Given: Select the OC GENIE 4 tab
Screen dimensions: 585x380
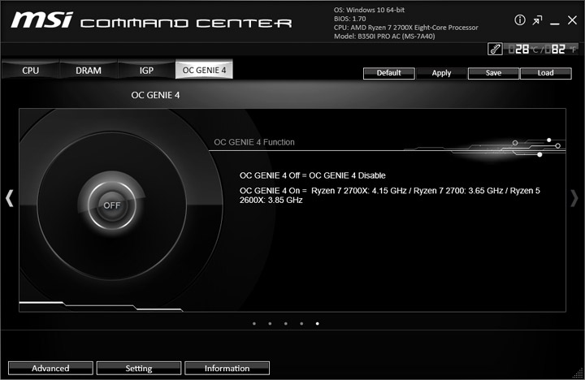Looking at the screenshot, I should pyautogui.click(x=204, y=70).
